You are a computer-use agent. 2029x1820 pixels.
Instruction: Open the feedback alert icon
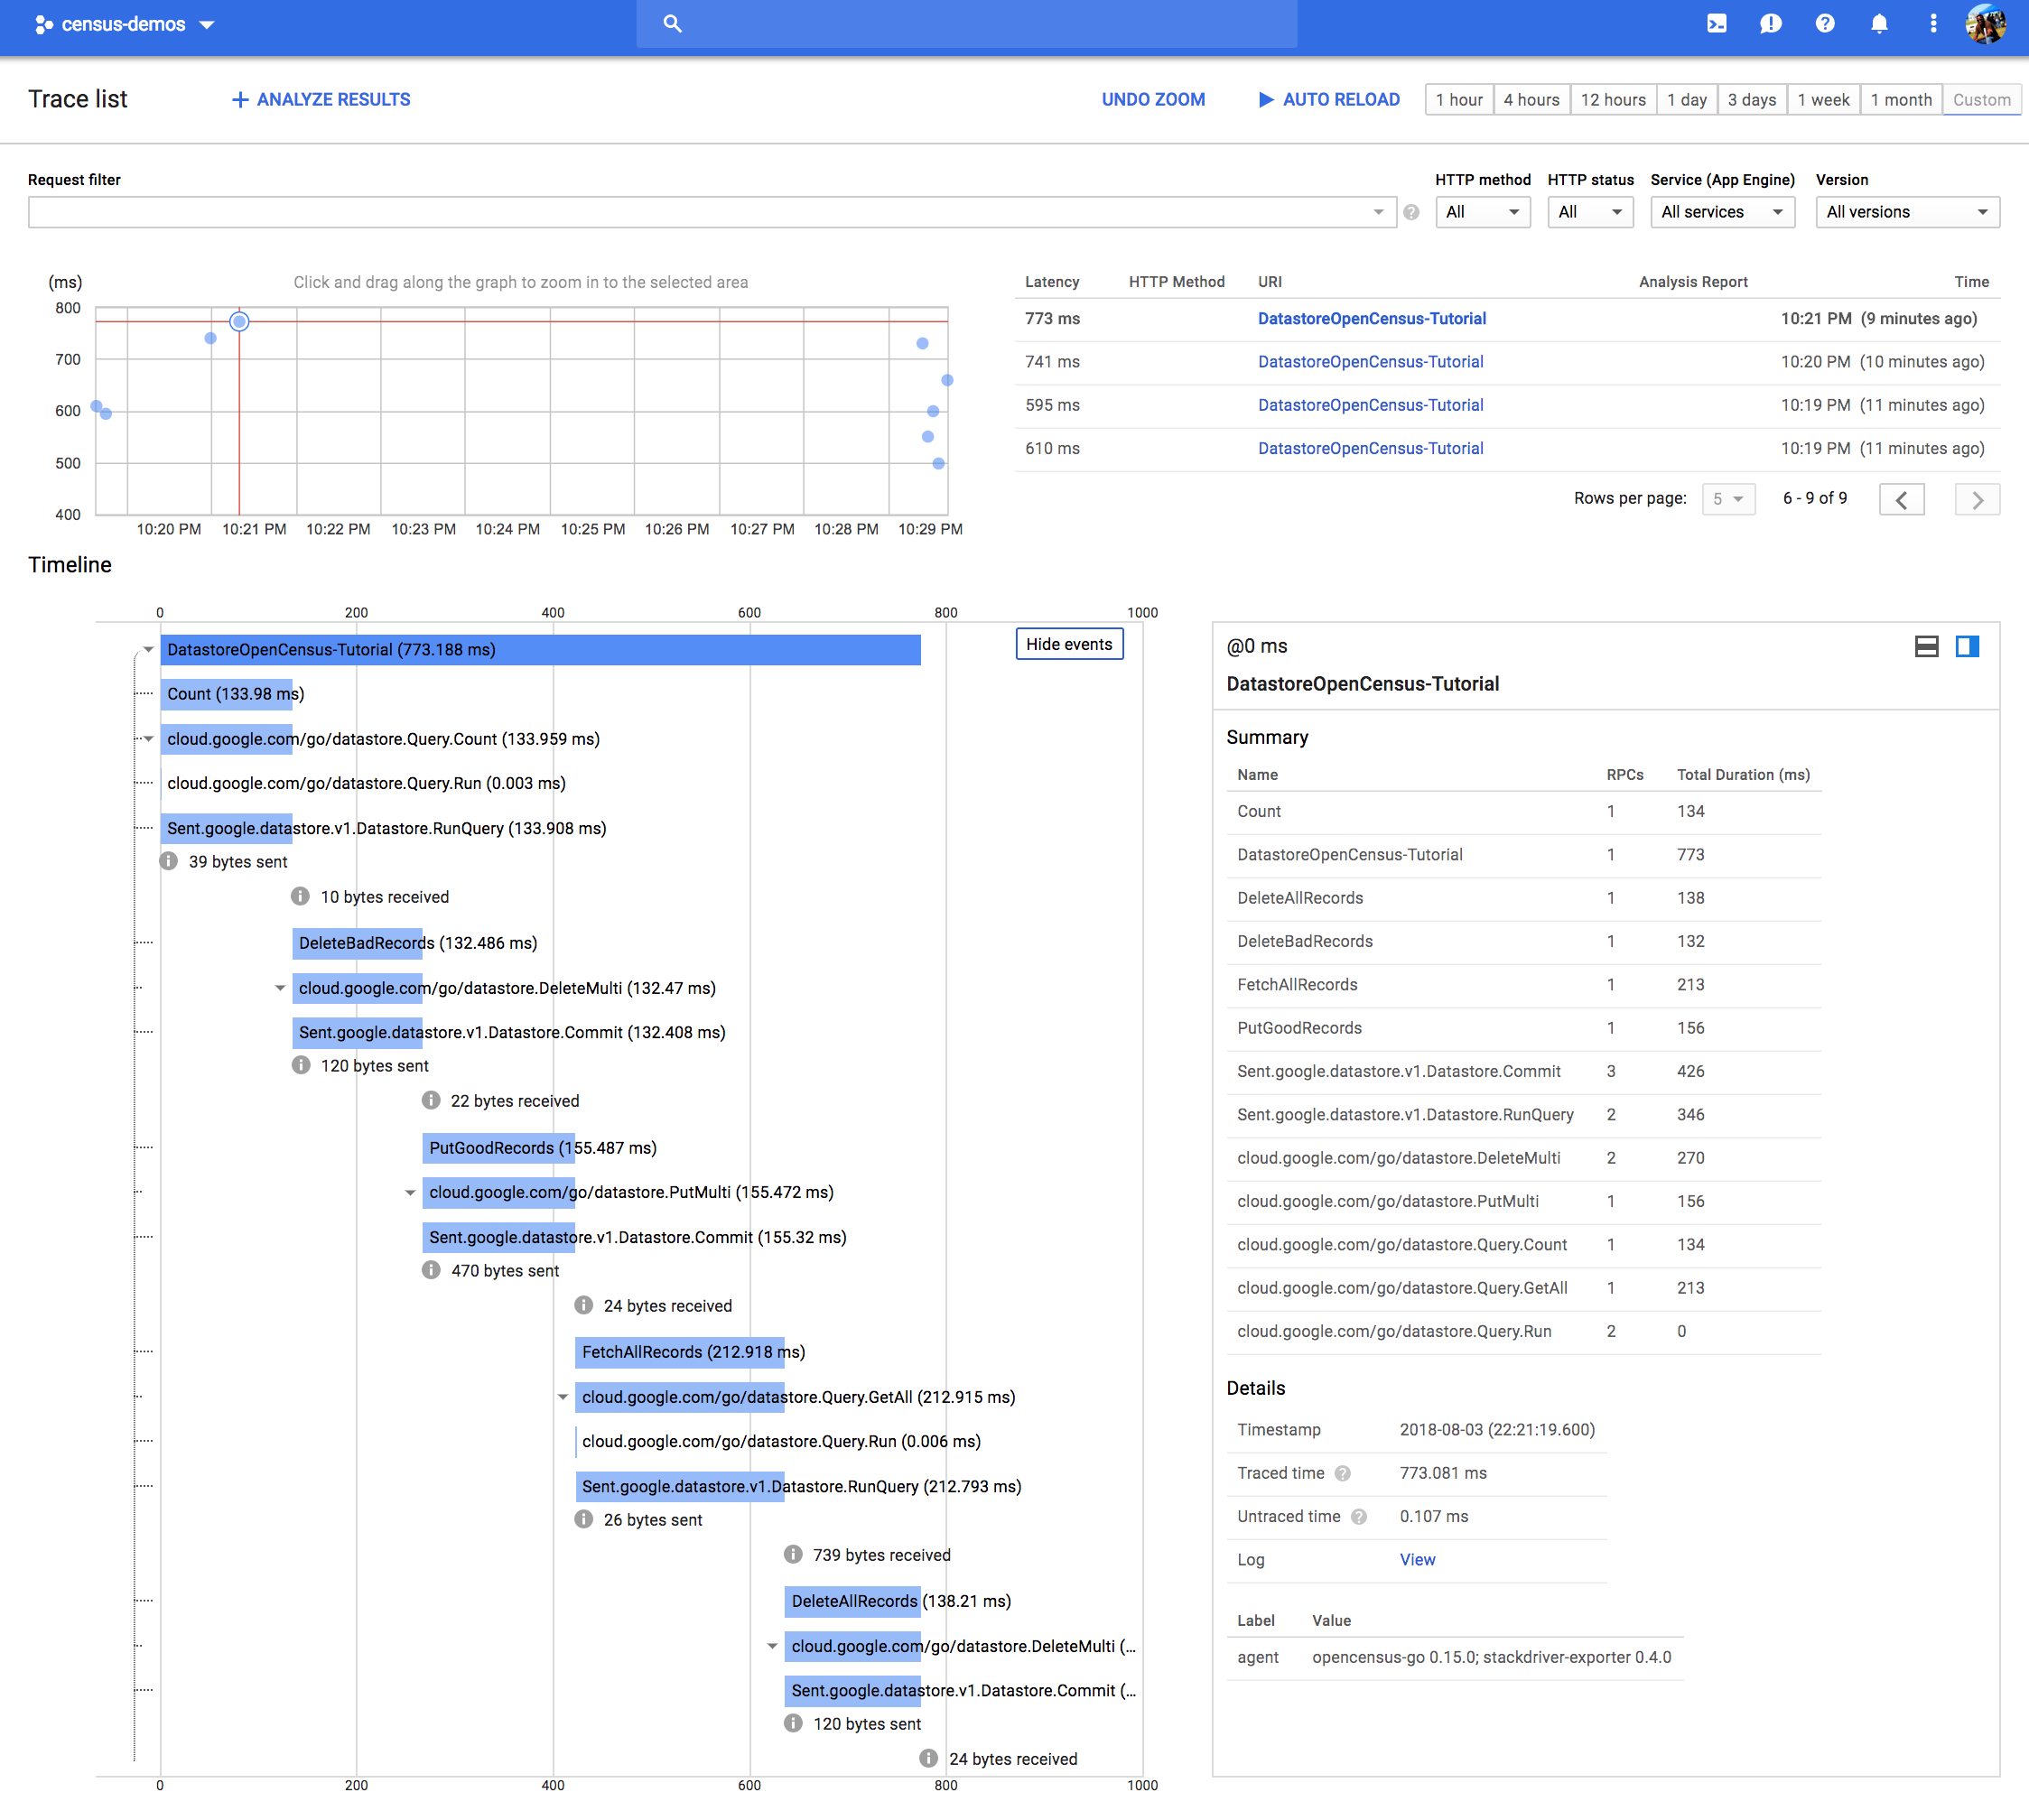click(x=1770, y=23)
